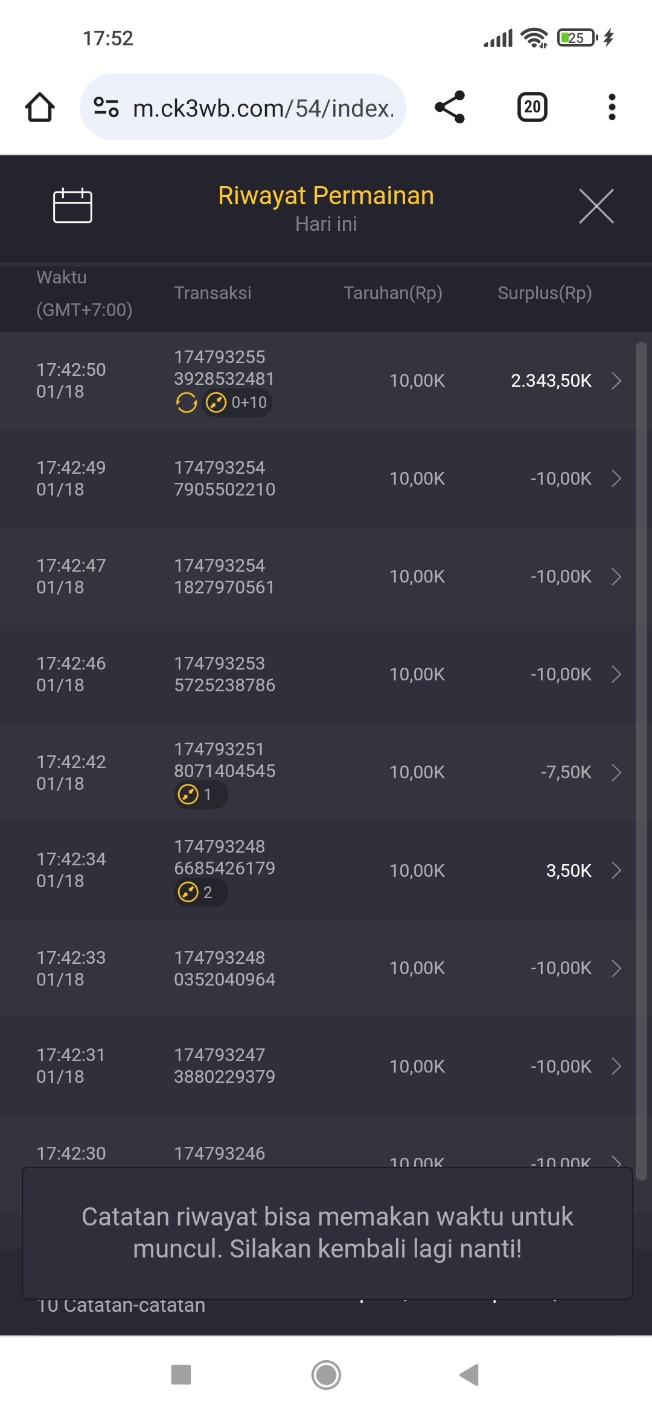Expand details for the 17:42:50 transaction
The width and height of the screenshot is (652, 1414).
point(616,381)
